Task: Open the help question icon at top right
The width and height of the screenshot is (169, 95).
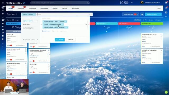Action: pyautogui.click(x=166, y=3)
